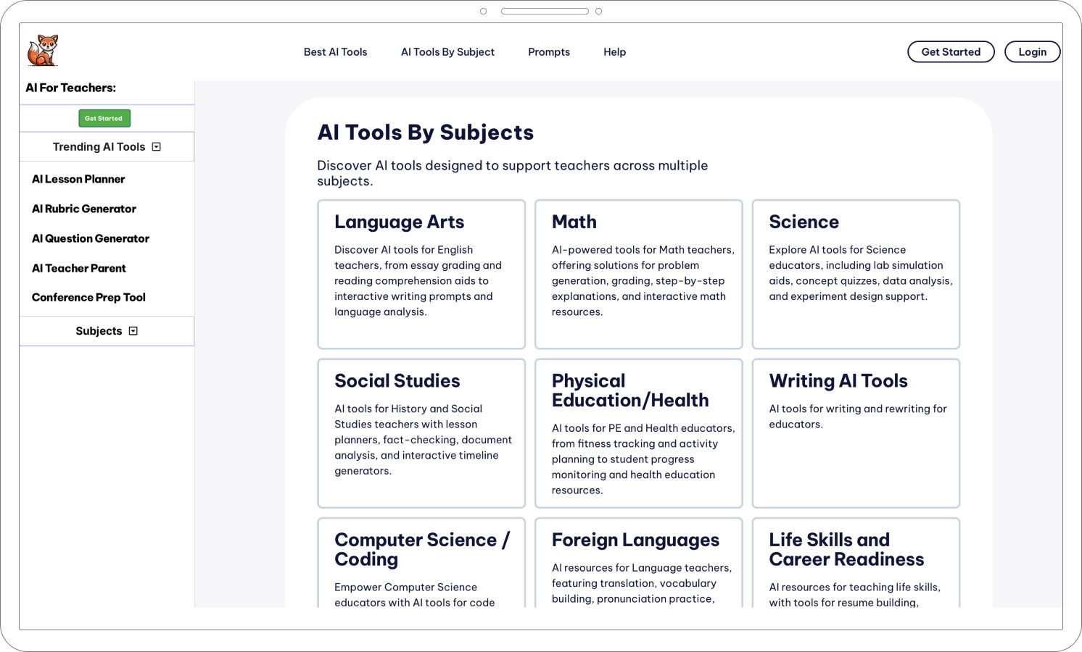Image resolution: width=1082 pixels, height=652 pixels.
Task: Select AI Rubric Generator link
Action: (x=84, y=209)
